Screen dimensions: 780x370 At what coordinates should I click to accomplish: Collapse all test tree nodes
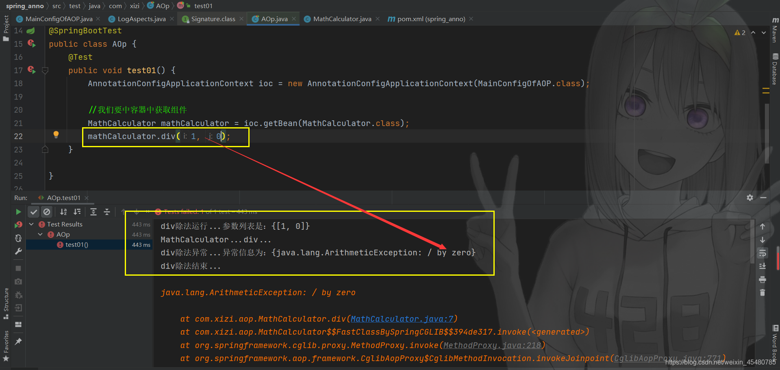point(107,212)
